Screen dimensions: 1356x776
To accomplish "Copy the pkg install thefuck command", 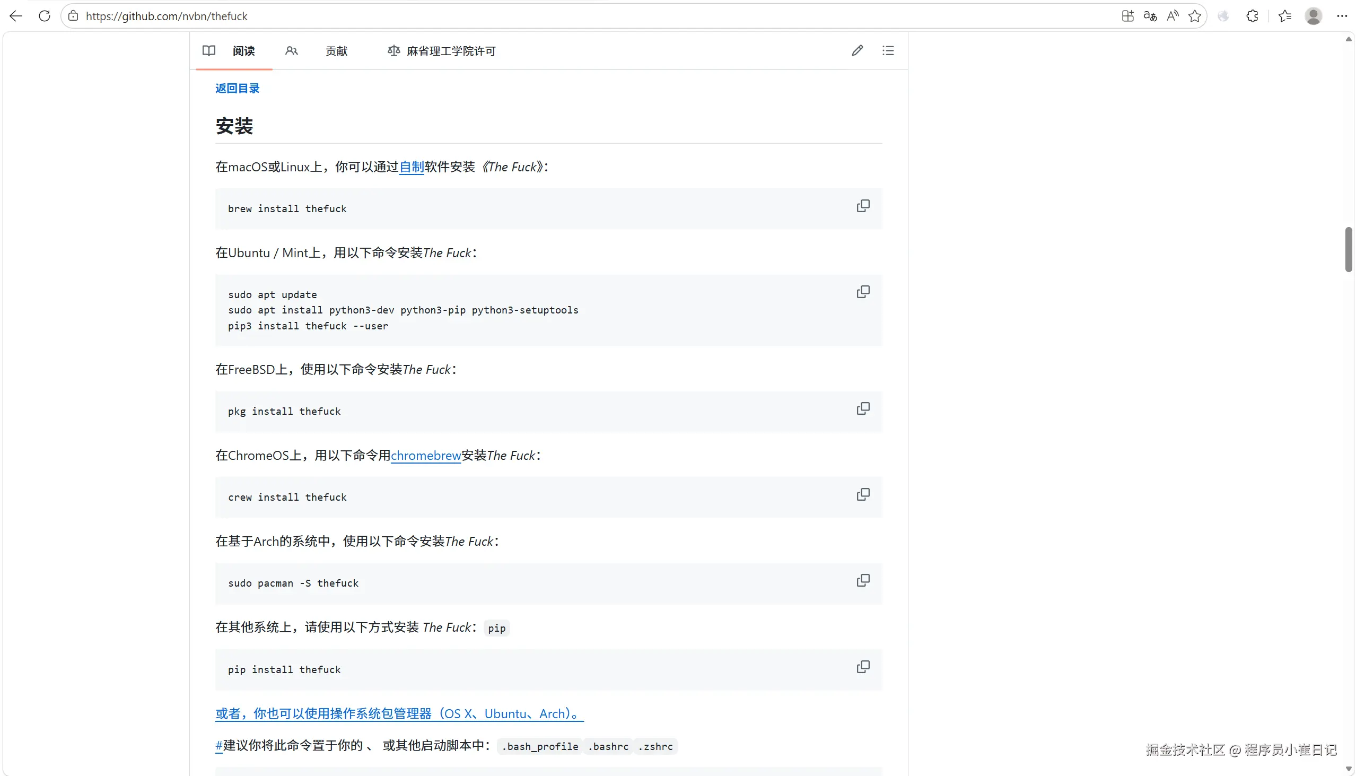I will coord(863,408).
